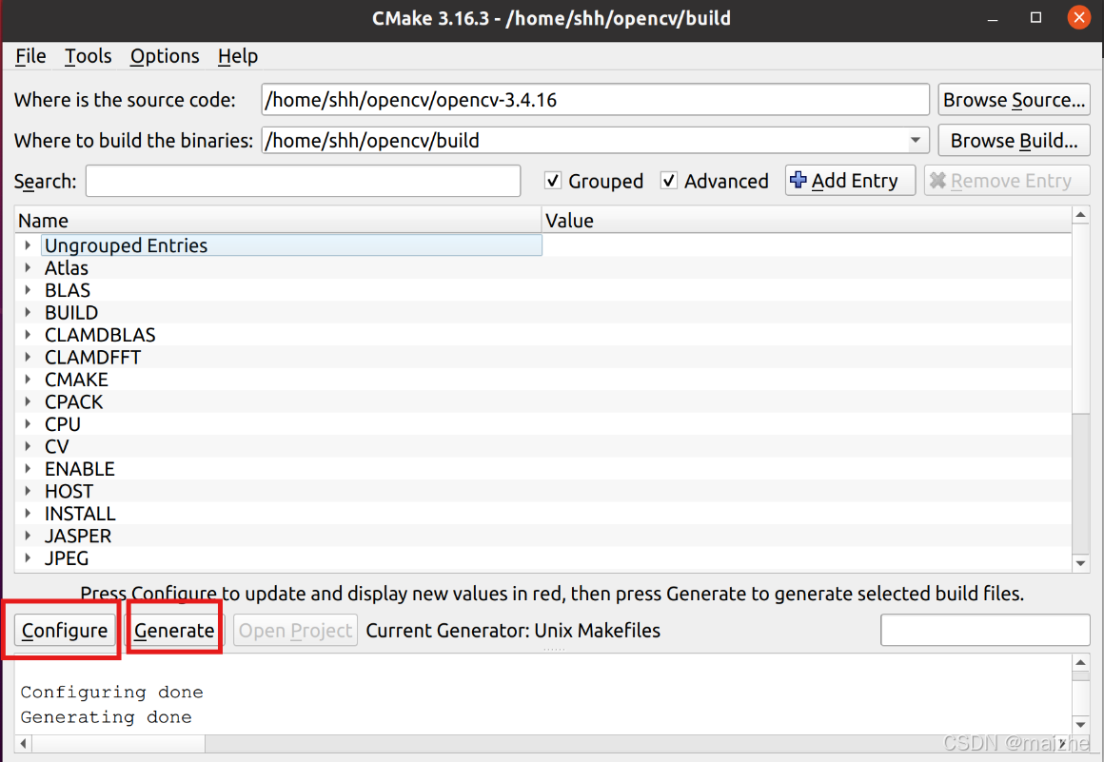Select the JPEG row label

67,558
